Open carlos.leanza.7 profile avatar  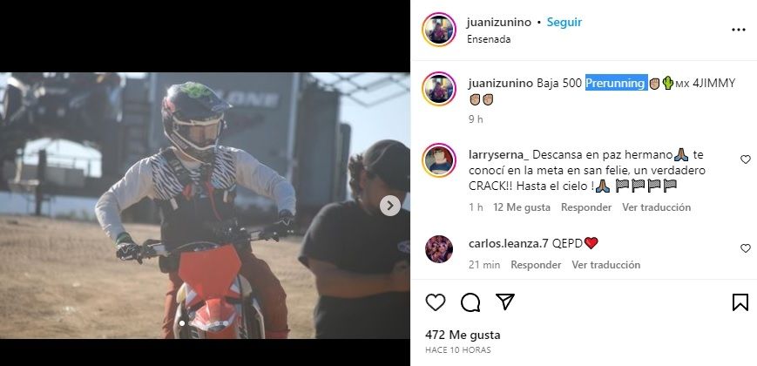(439, 249)
